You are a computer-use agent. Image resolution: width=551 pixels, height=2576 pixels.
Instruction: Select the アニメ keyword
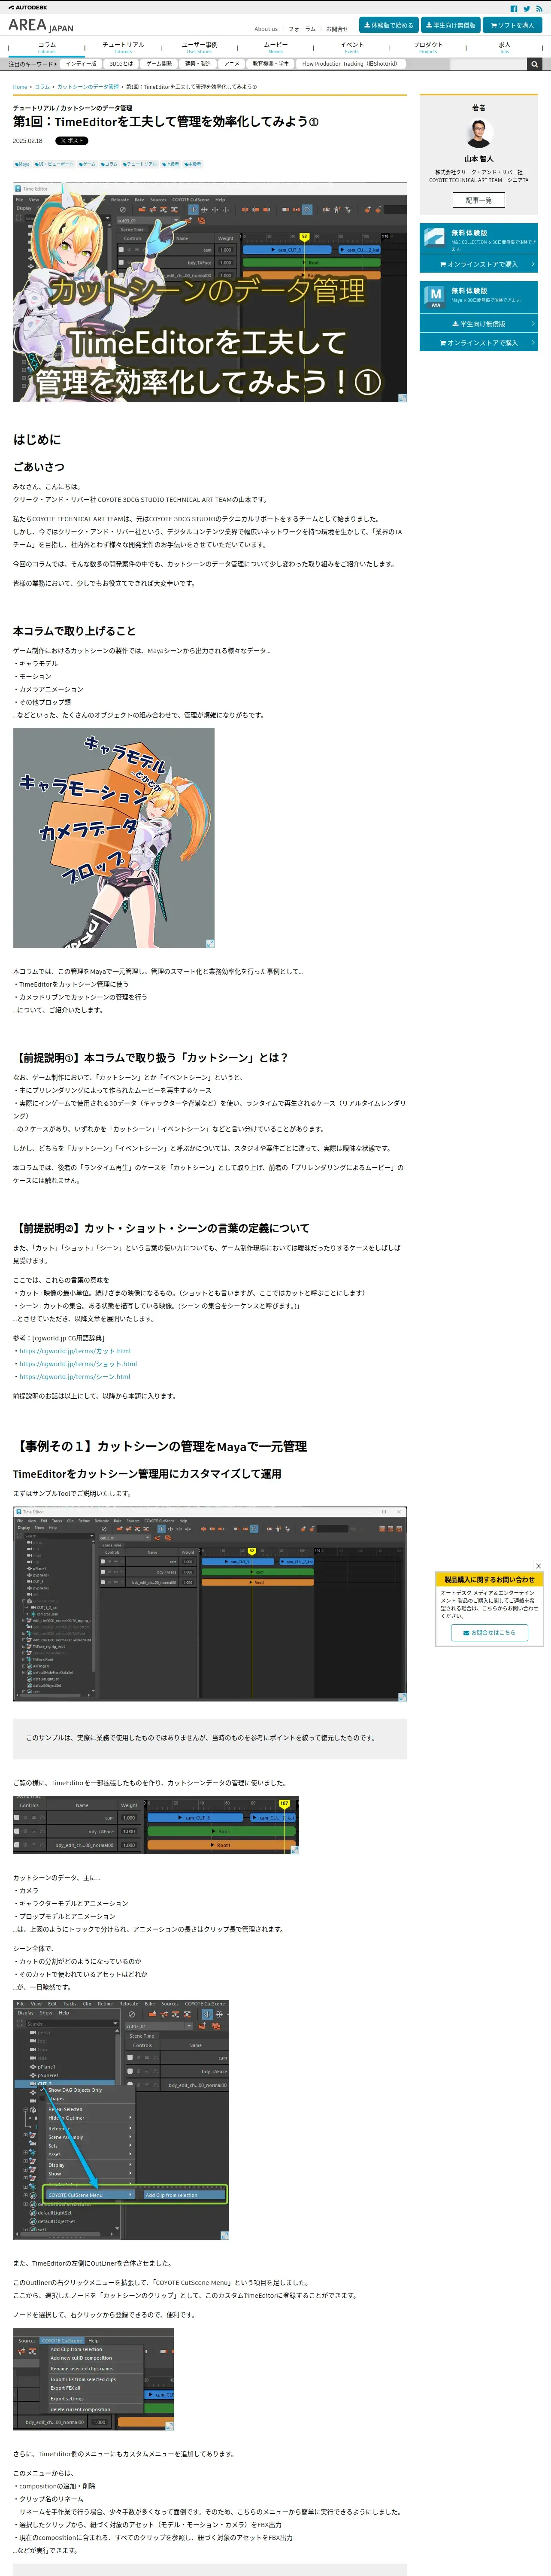232,64
